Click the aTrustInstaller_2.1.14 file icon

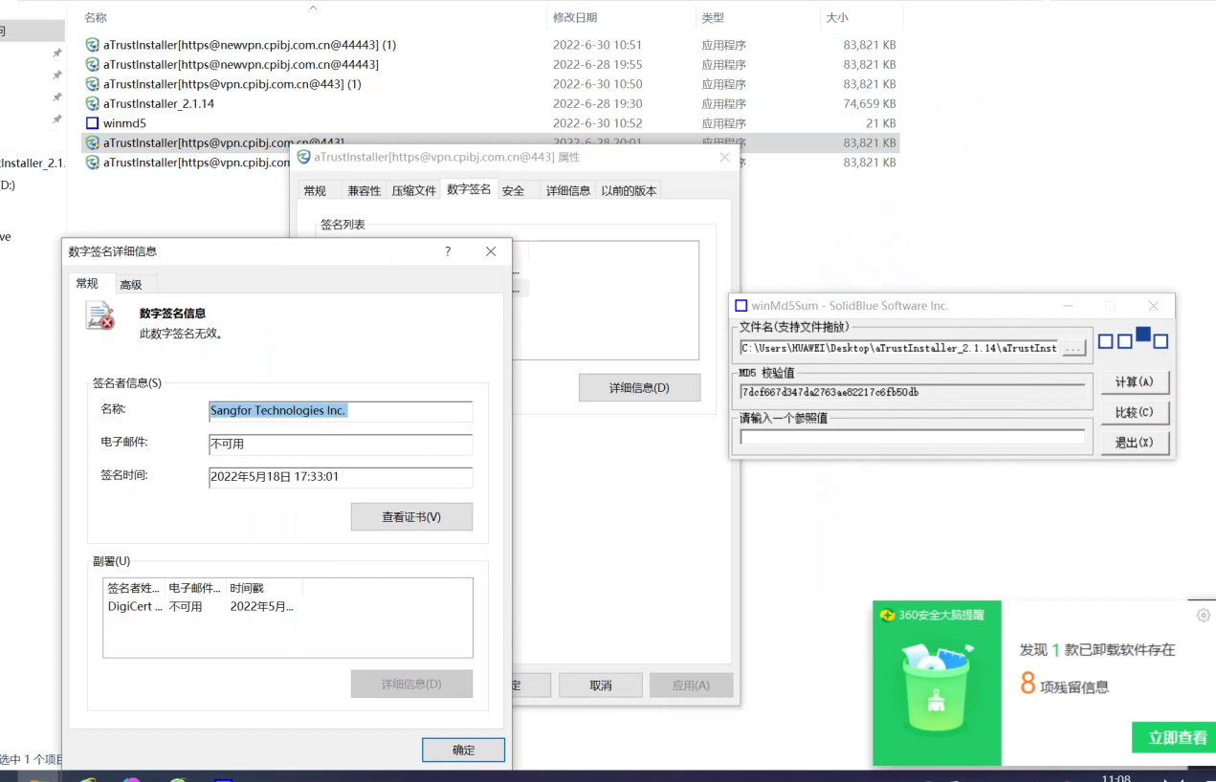(93, 103)
